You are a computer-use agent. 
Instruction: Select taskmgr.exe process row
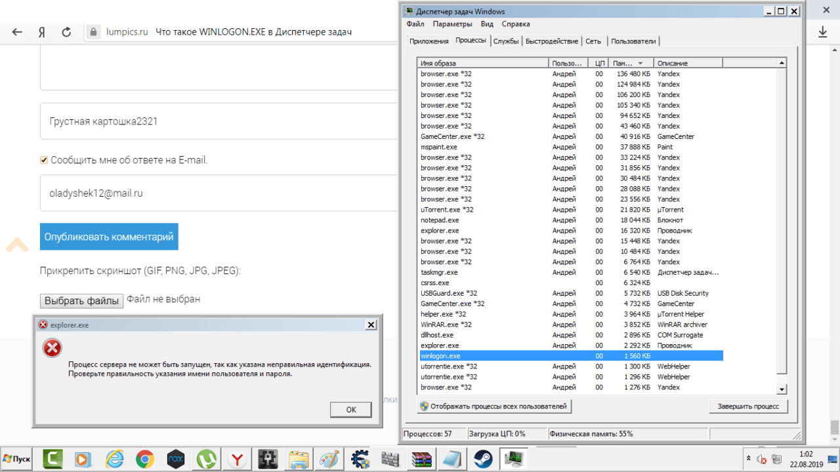coord(570,272)
